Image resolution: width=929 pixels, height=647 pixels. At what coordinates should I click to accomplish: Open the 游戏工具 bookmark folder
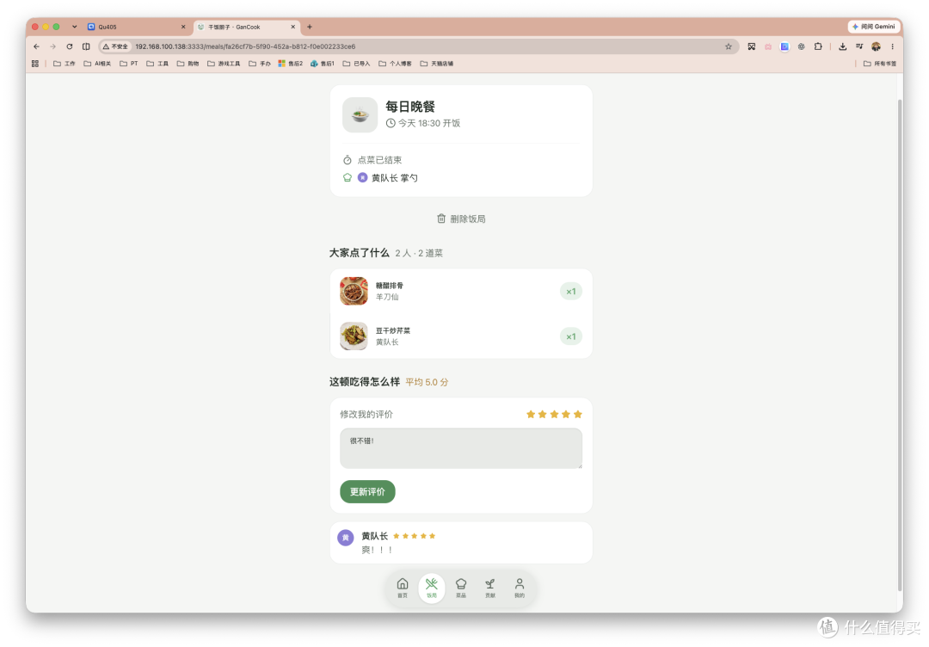tap(224, 64)
